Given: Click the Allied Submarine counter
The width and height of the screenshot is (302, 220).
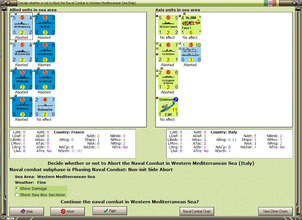Looking at the screenshot, I should click(x=45, y=107).
